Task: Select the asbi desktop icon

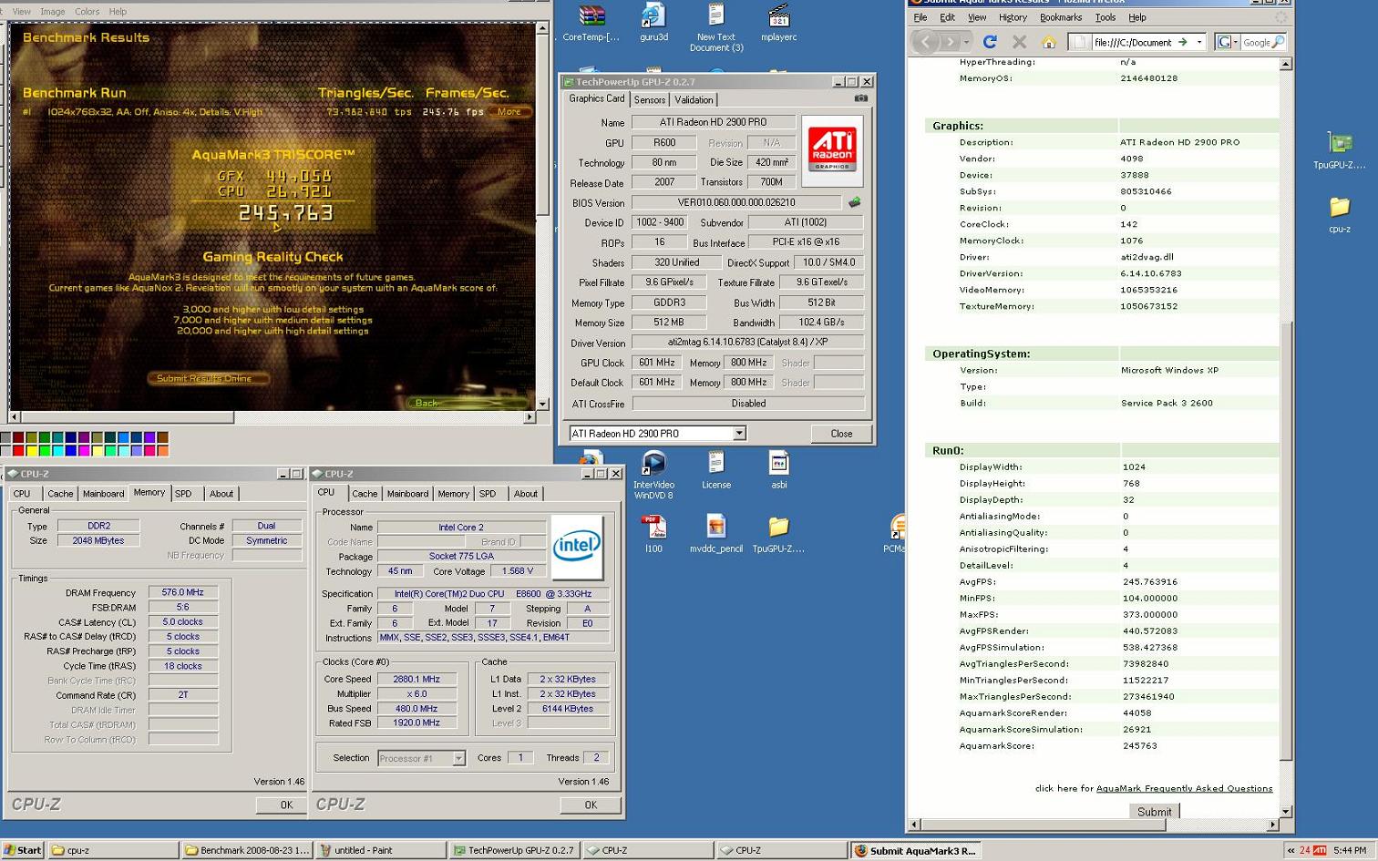Action: pyautogui.click(x=778, y=470)
